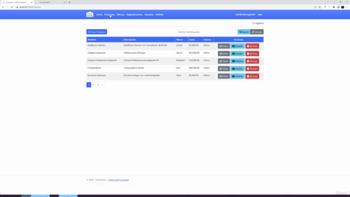Screen dimensions: 350x197
Task: Click the Estatus column header
Action: [x=207, y=39]
